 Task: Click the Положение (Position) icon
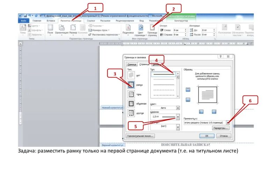coord(224,27)
